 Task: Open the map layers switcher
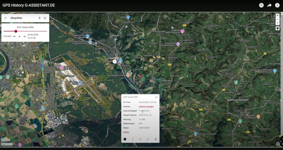(x=277, y=28)
